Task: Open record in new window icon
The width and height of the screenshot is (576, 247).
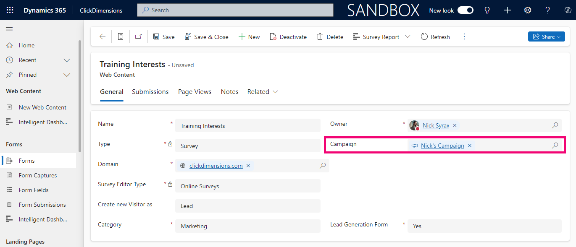Action: [138, 37]
